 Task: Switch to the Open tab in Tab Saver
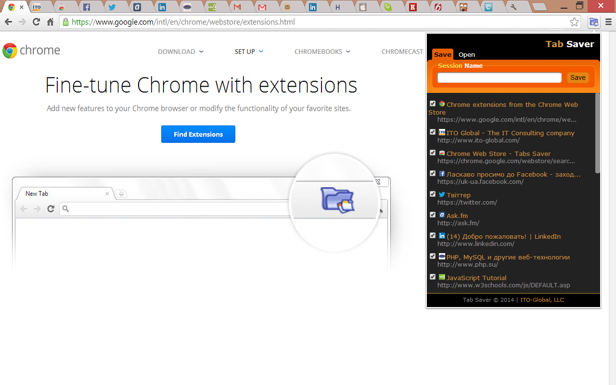point(467,54)
